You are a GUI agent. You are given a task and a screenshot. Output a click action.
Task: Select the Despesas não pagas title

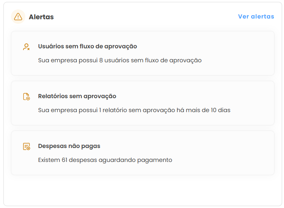click(x=69, y=146)
